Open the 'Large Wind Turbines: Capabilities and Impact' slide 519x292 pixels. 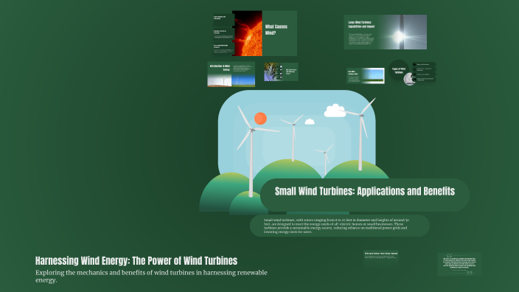[x=386, y=32]
